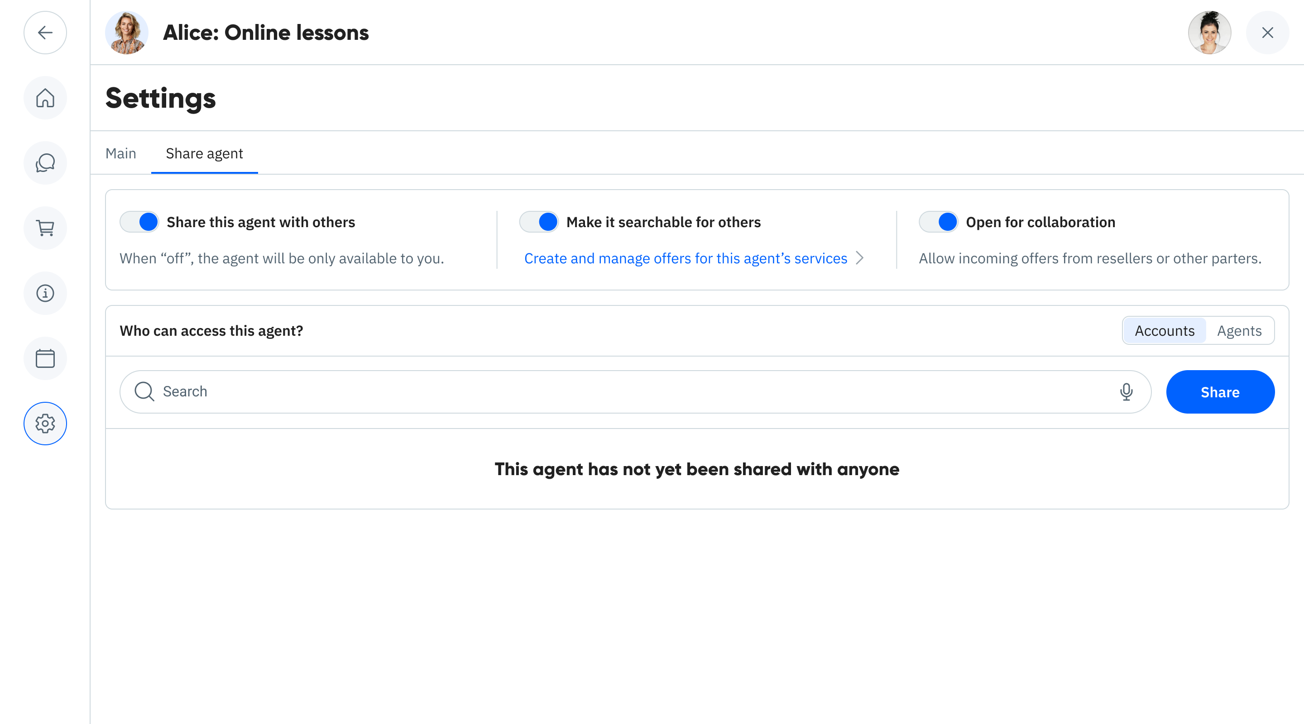Open the shopping cart sidebar icon
The width and height of the screenshot is (1304, 724).
pyautogui.click(x=45, y=228)
